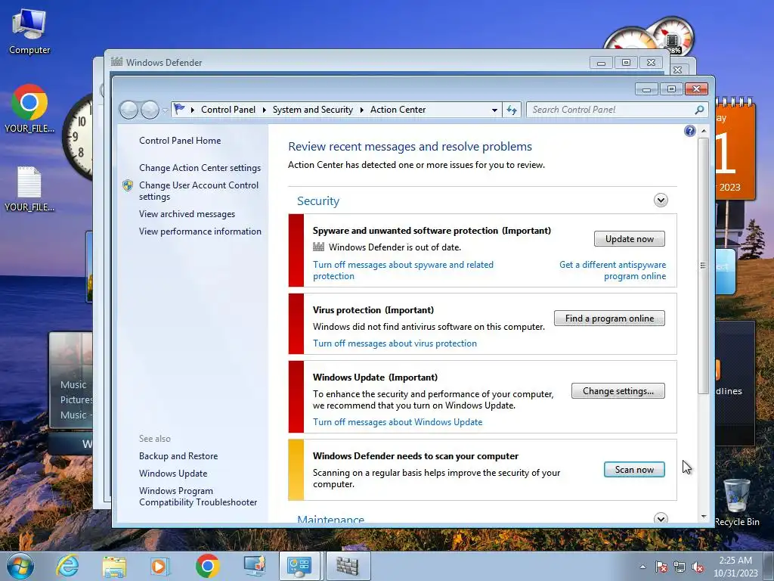
Task: Click the Control Panel taskbar button
Action: (299, 566)
